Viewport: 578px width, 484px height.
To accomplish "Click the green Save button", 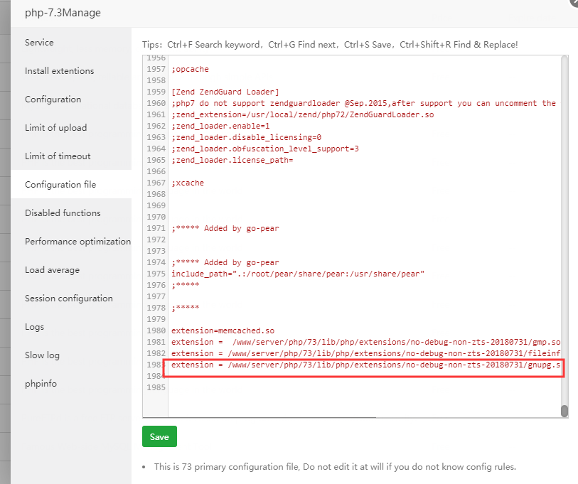I will coord(159,436).
